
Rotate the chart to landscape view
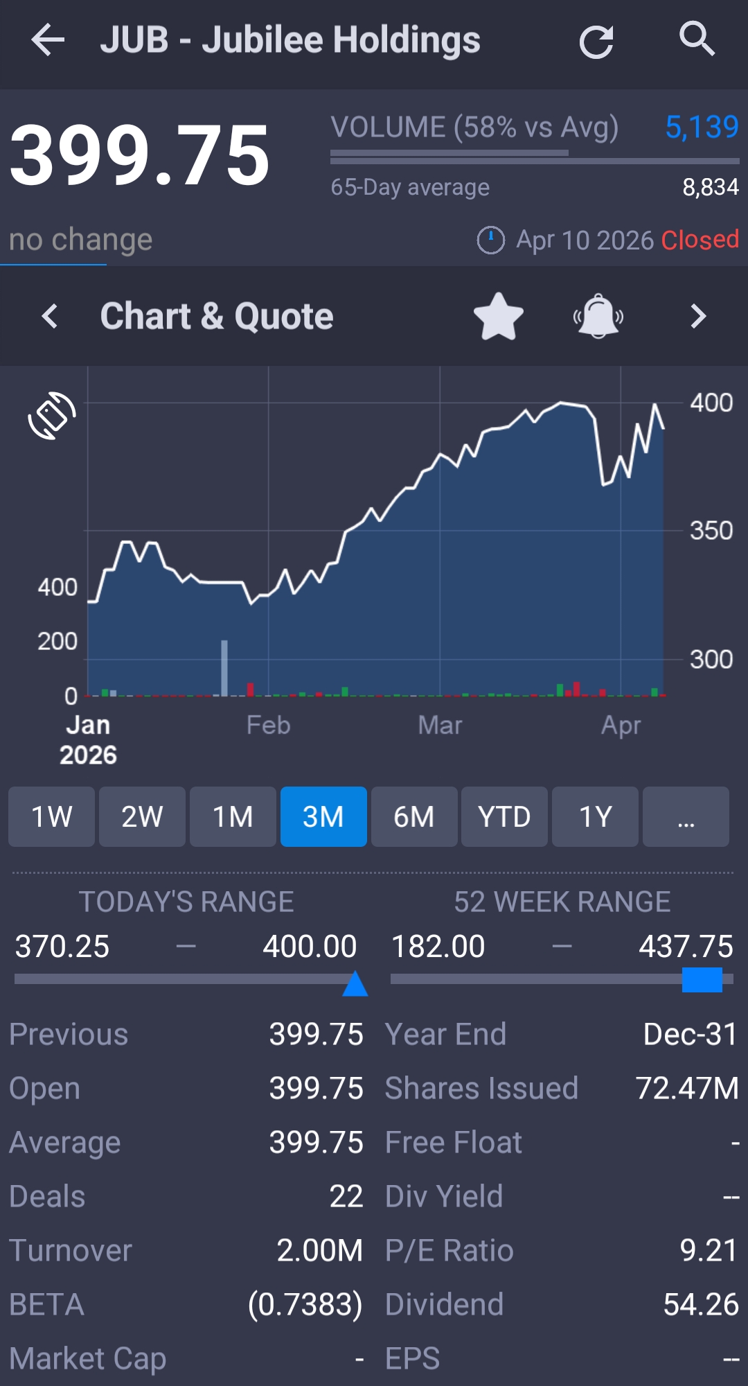click(52, 415)
